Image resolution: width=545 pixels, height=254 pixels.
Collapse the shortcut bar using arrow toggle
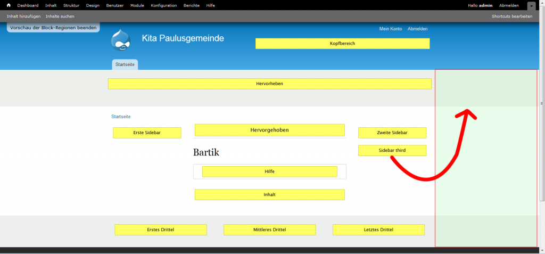coord(531,5)
